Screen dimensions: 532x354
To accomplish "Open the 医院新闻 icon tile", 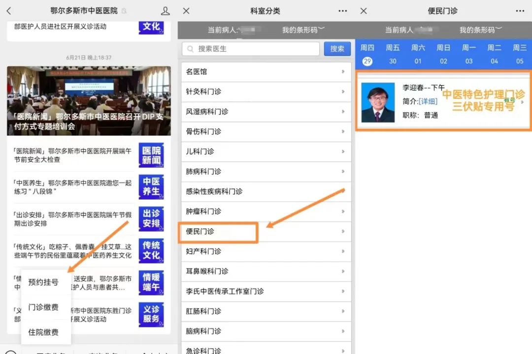I will [x=151, y=155].
